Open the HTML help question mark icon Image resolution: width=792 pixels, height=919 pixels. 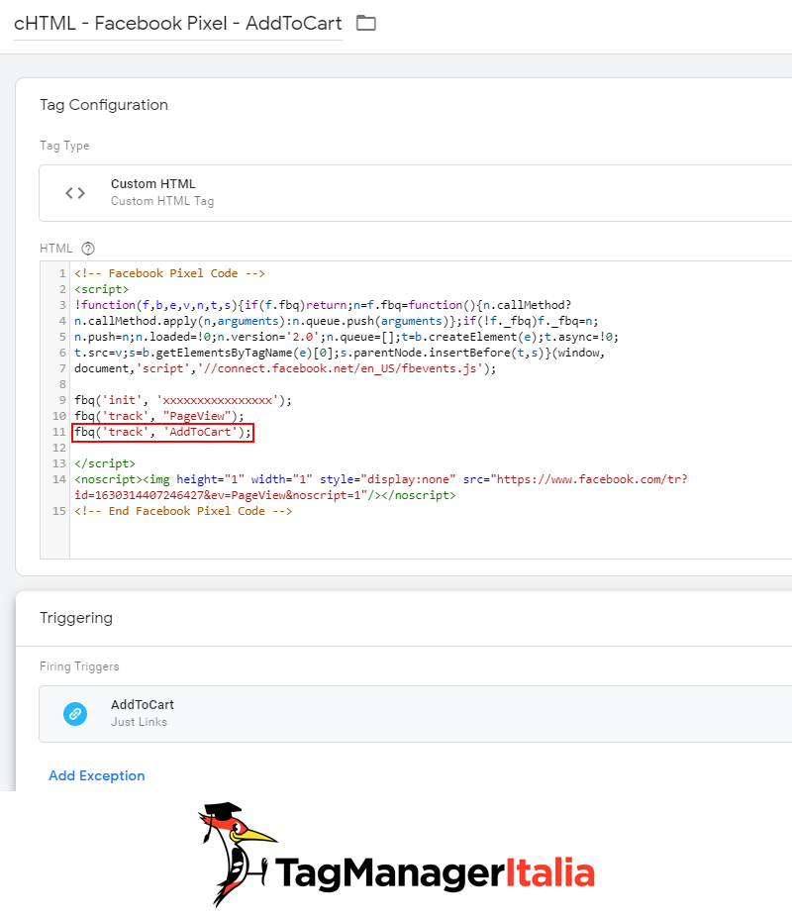pyautogui.click(x=88, y=249)
